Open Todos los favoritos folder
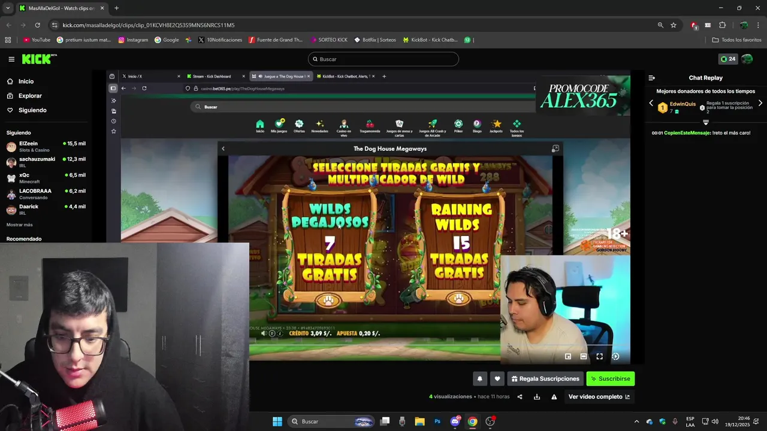 (736, 40)
